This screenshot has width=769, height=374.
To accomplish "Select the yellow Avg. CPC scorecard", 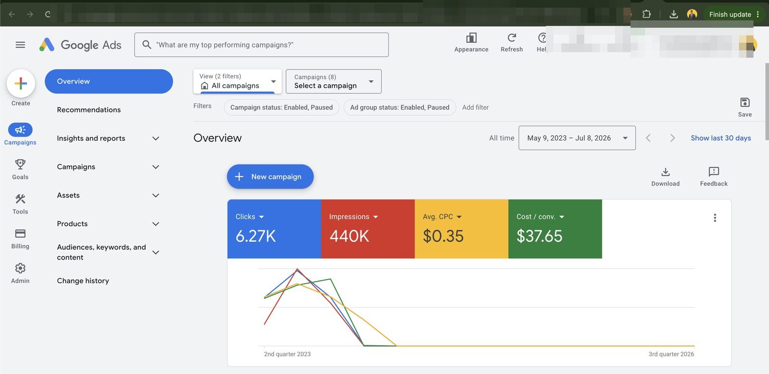I will (461, 229).
